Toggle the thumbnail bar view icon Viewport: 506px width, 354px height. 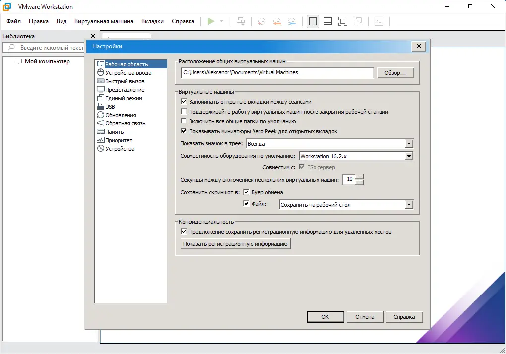328,21
